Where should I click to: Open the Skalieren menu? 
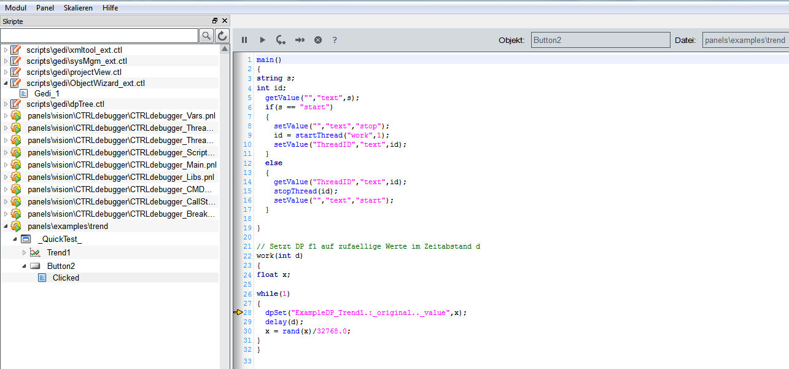(78, 8)
